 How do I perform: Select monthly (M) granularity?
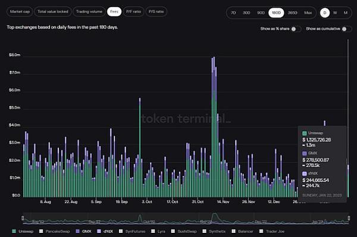click(x=346, y=13)
